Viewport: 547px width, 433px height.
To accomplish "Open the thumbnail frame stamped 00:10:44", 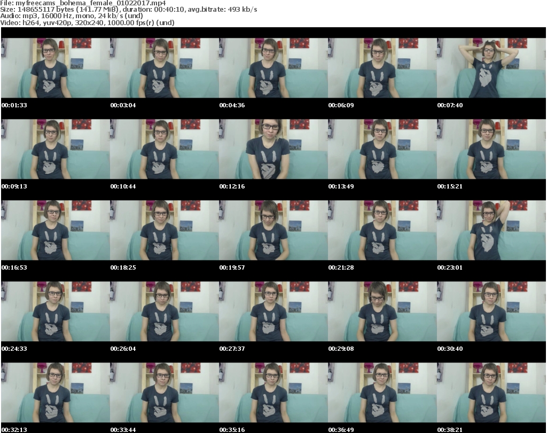I will coord(165,149).
